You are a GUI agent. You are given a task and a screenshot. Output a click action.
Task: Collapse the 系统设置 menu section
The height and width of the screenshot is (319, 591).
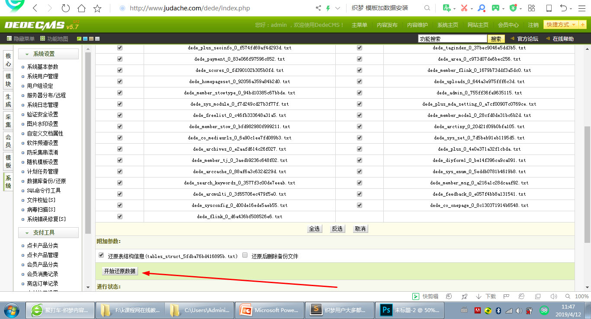click(48, 54)
